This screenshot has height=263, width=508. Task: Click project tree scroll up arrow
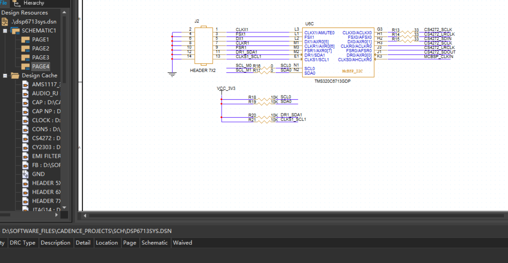(x=64, y=12)
